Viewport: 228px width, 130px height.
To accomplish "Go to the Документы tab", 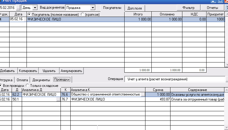I will (41, 80).
